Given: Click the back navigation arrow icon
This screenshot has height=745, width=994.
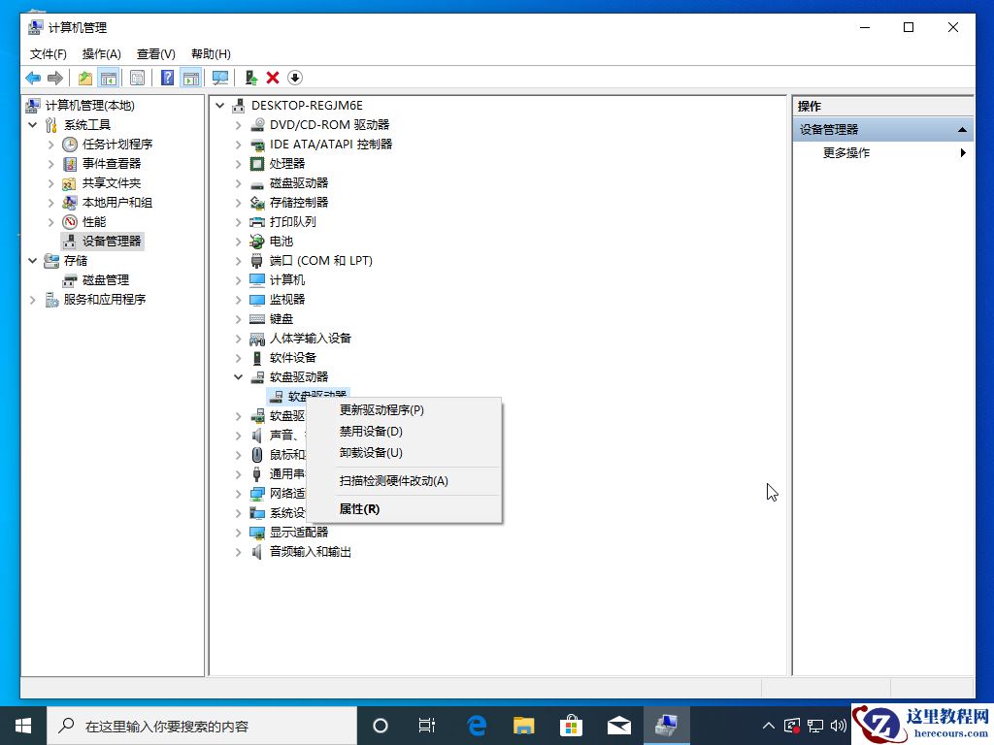Looking at the screenshot, I should point(32,78).
